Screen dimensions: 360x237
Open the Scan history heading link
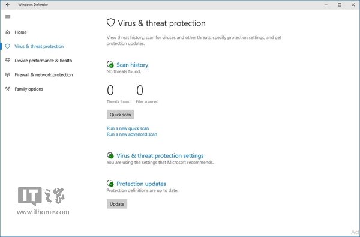coord(132,65)
